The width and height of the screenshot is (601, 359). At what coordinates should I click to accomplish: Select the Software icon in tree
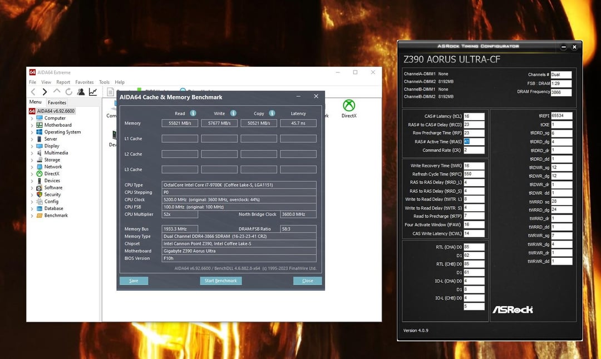[x=39, y=187]
